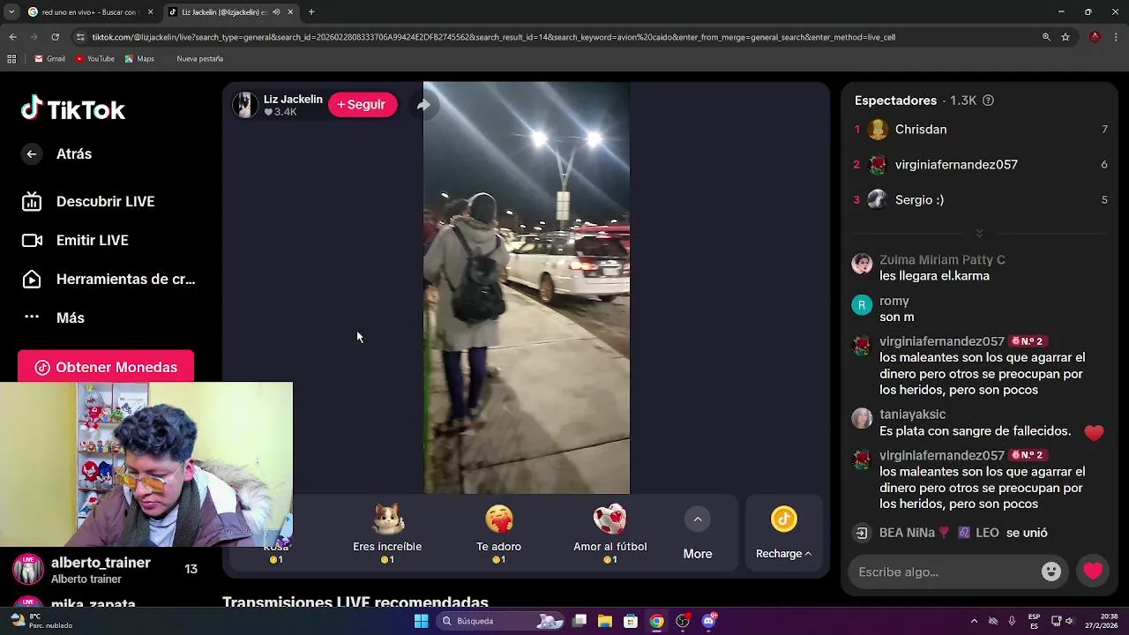This screenshot has height=635, width=1129.
Task: Open the Chrome three-dot menu
Action: (x=1116, y=37)
